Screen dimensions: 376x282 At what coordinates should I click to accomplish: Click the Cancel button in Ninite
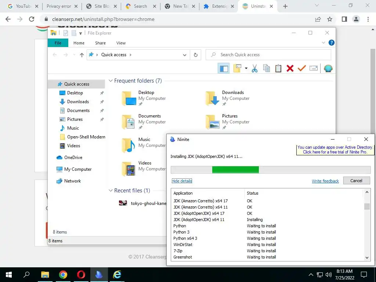356,181
